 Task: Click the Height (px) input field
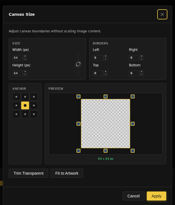(17, 73)
